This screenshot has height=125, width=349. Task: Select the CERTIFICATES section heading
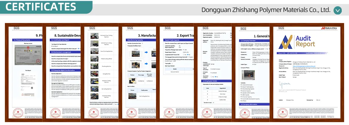(41, 7)
